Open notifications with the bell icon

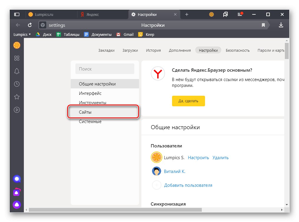[16, 71]
